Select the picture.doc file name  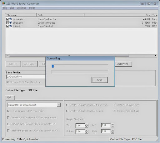coord(18,19)
